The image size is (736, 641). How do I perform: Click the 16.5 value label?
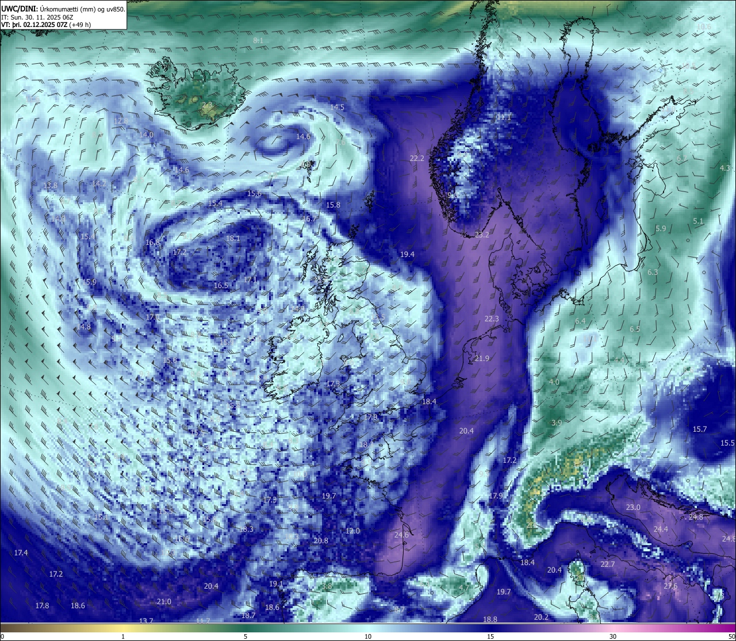(221, 285)
